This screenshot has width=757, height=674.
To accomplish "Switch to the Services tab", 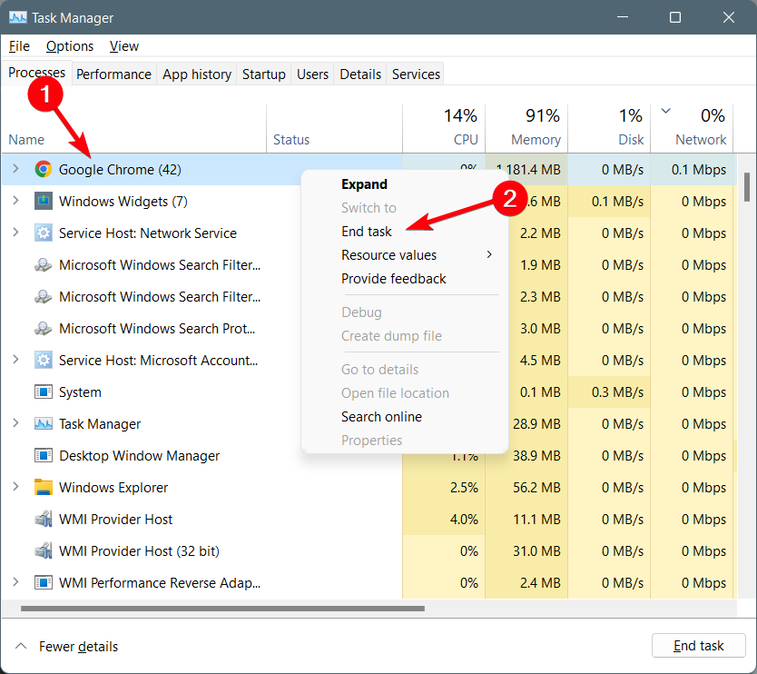I will pyautogui.click(x=416, y=74).
